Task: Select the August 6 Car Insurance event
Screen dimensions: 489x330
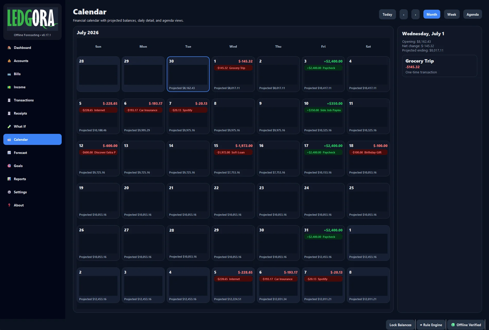Action: pos(278,279)
